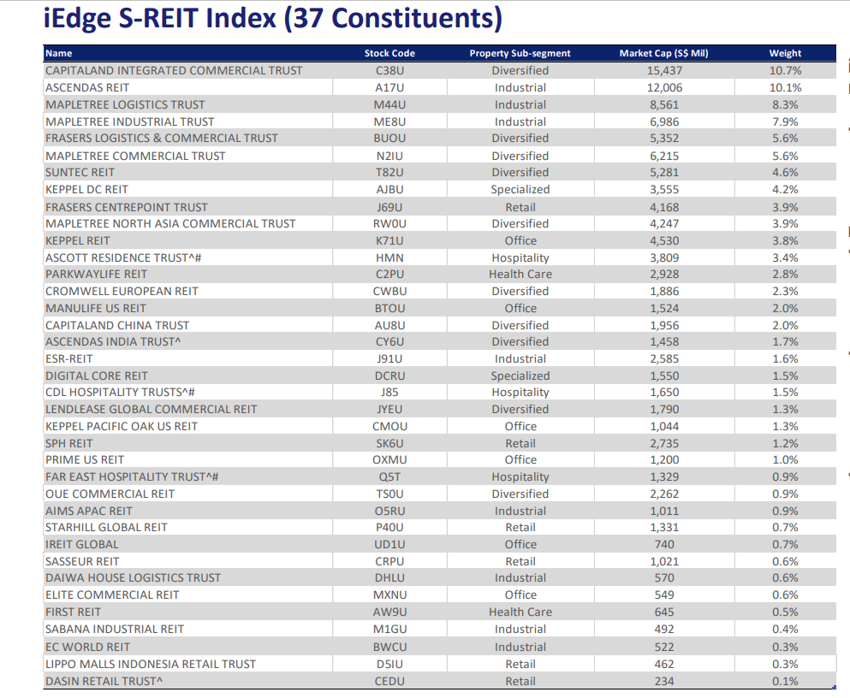The height and width of the screenshot is (698, 850).
Task: Click "MAPLETREE NORTH ASIA COMMERCIAL TRUST" name
Action: click(170, 223)
